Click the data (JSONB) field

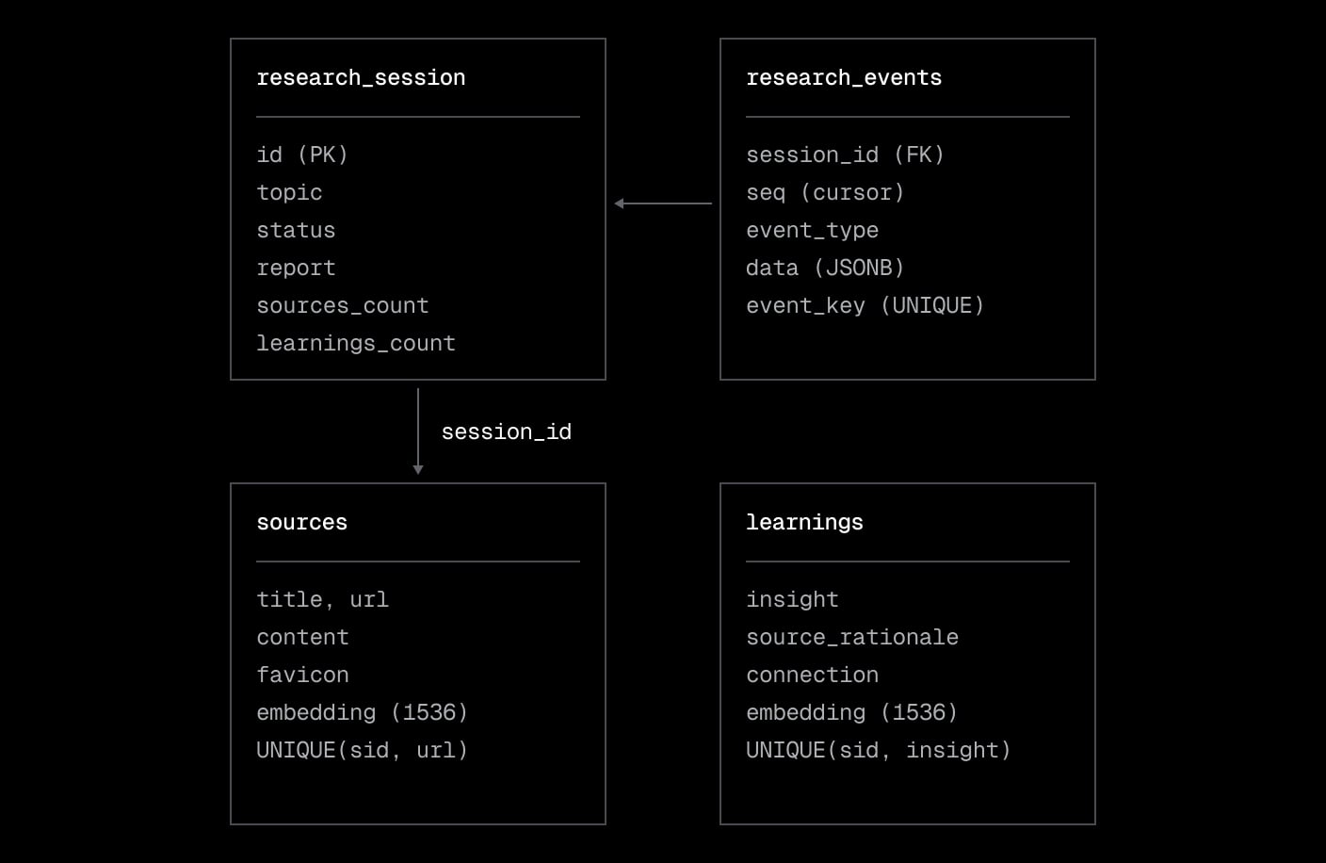pos(825,269)
